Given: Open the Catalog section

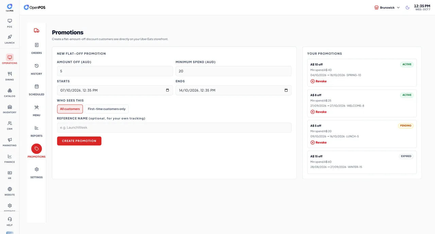Looking at the screenshot, I should (10, 92).
